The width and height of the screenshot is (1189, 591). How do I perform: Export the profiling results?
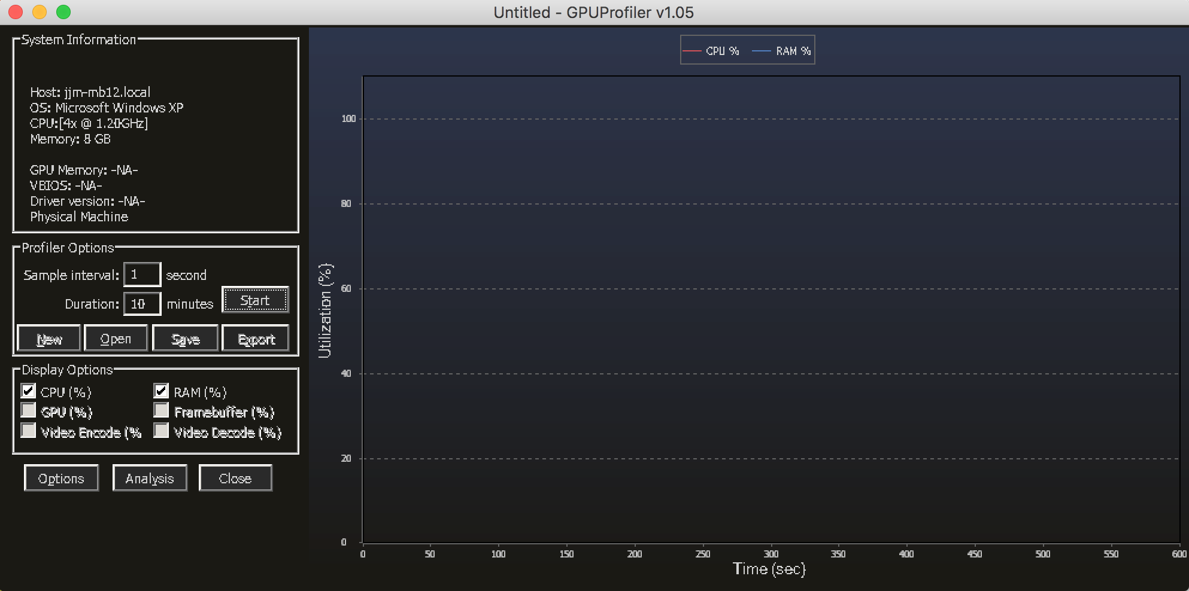tap(256, 339)
